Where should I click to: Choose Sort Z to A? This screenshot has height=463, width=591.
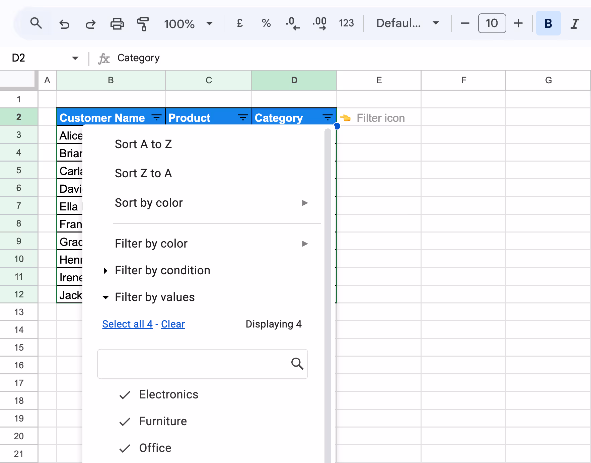(x=143, y=173)
